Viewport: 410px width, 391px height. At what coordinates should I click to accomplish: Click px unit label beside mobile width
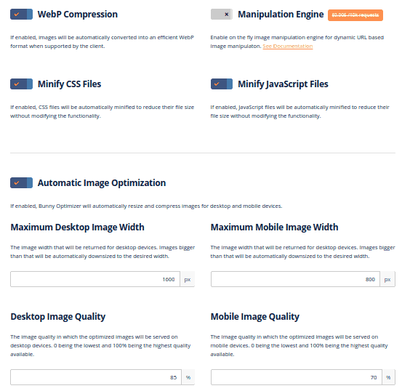[x=387, y=279]
